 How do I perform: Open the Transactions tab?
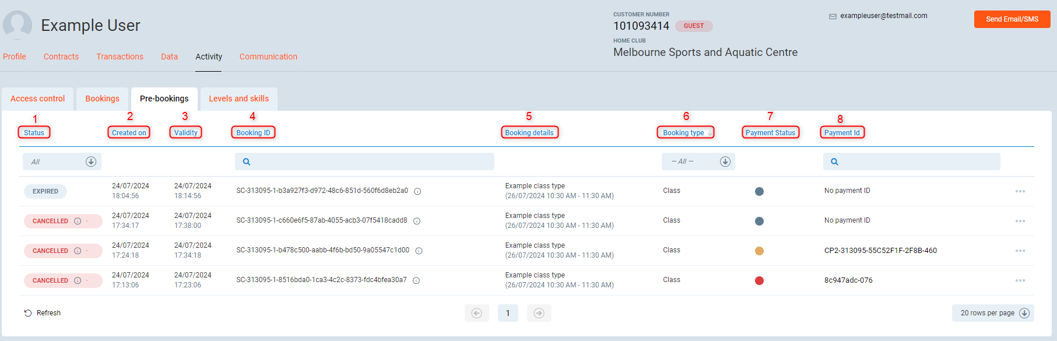point(120,57)
